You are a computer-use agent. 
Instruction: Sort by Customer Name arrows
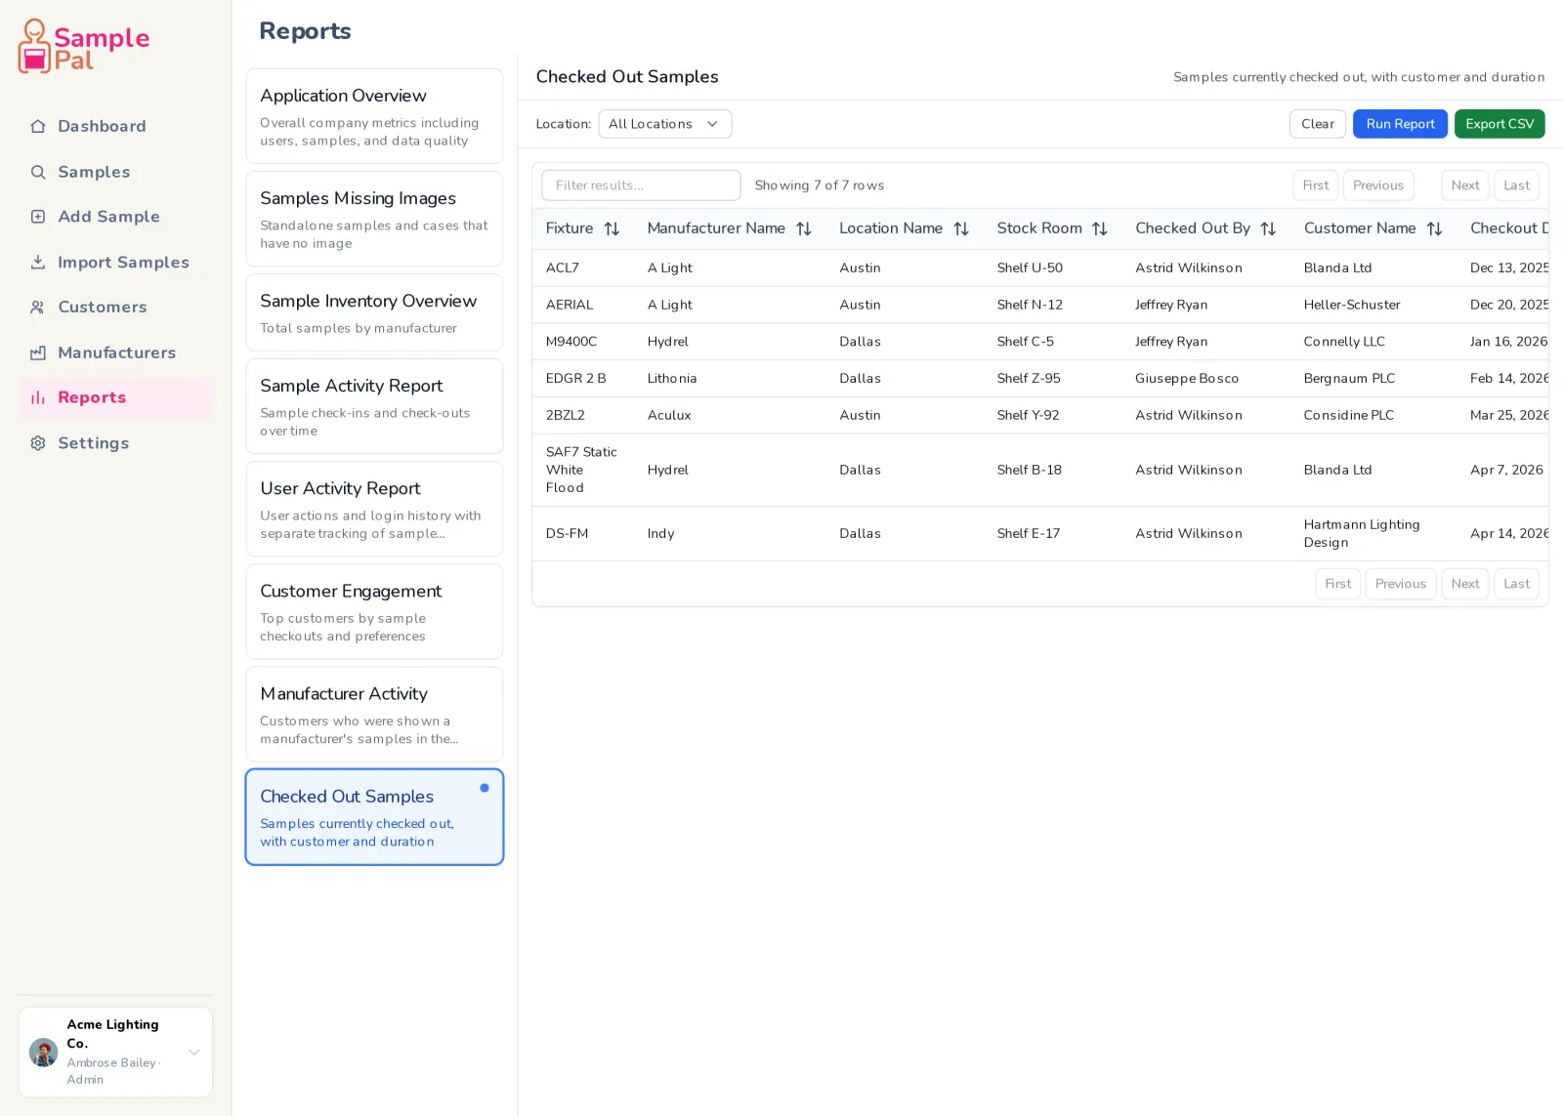tap(1434, 228)
